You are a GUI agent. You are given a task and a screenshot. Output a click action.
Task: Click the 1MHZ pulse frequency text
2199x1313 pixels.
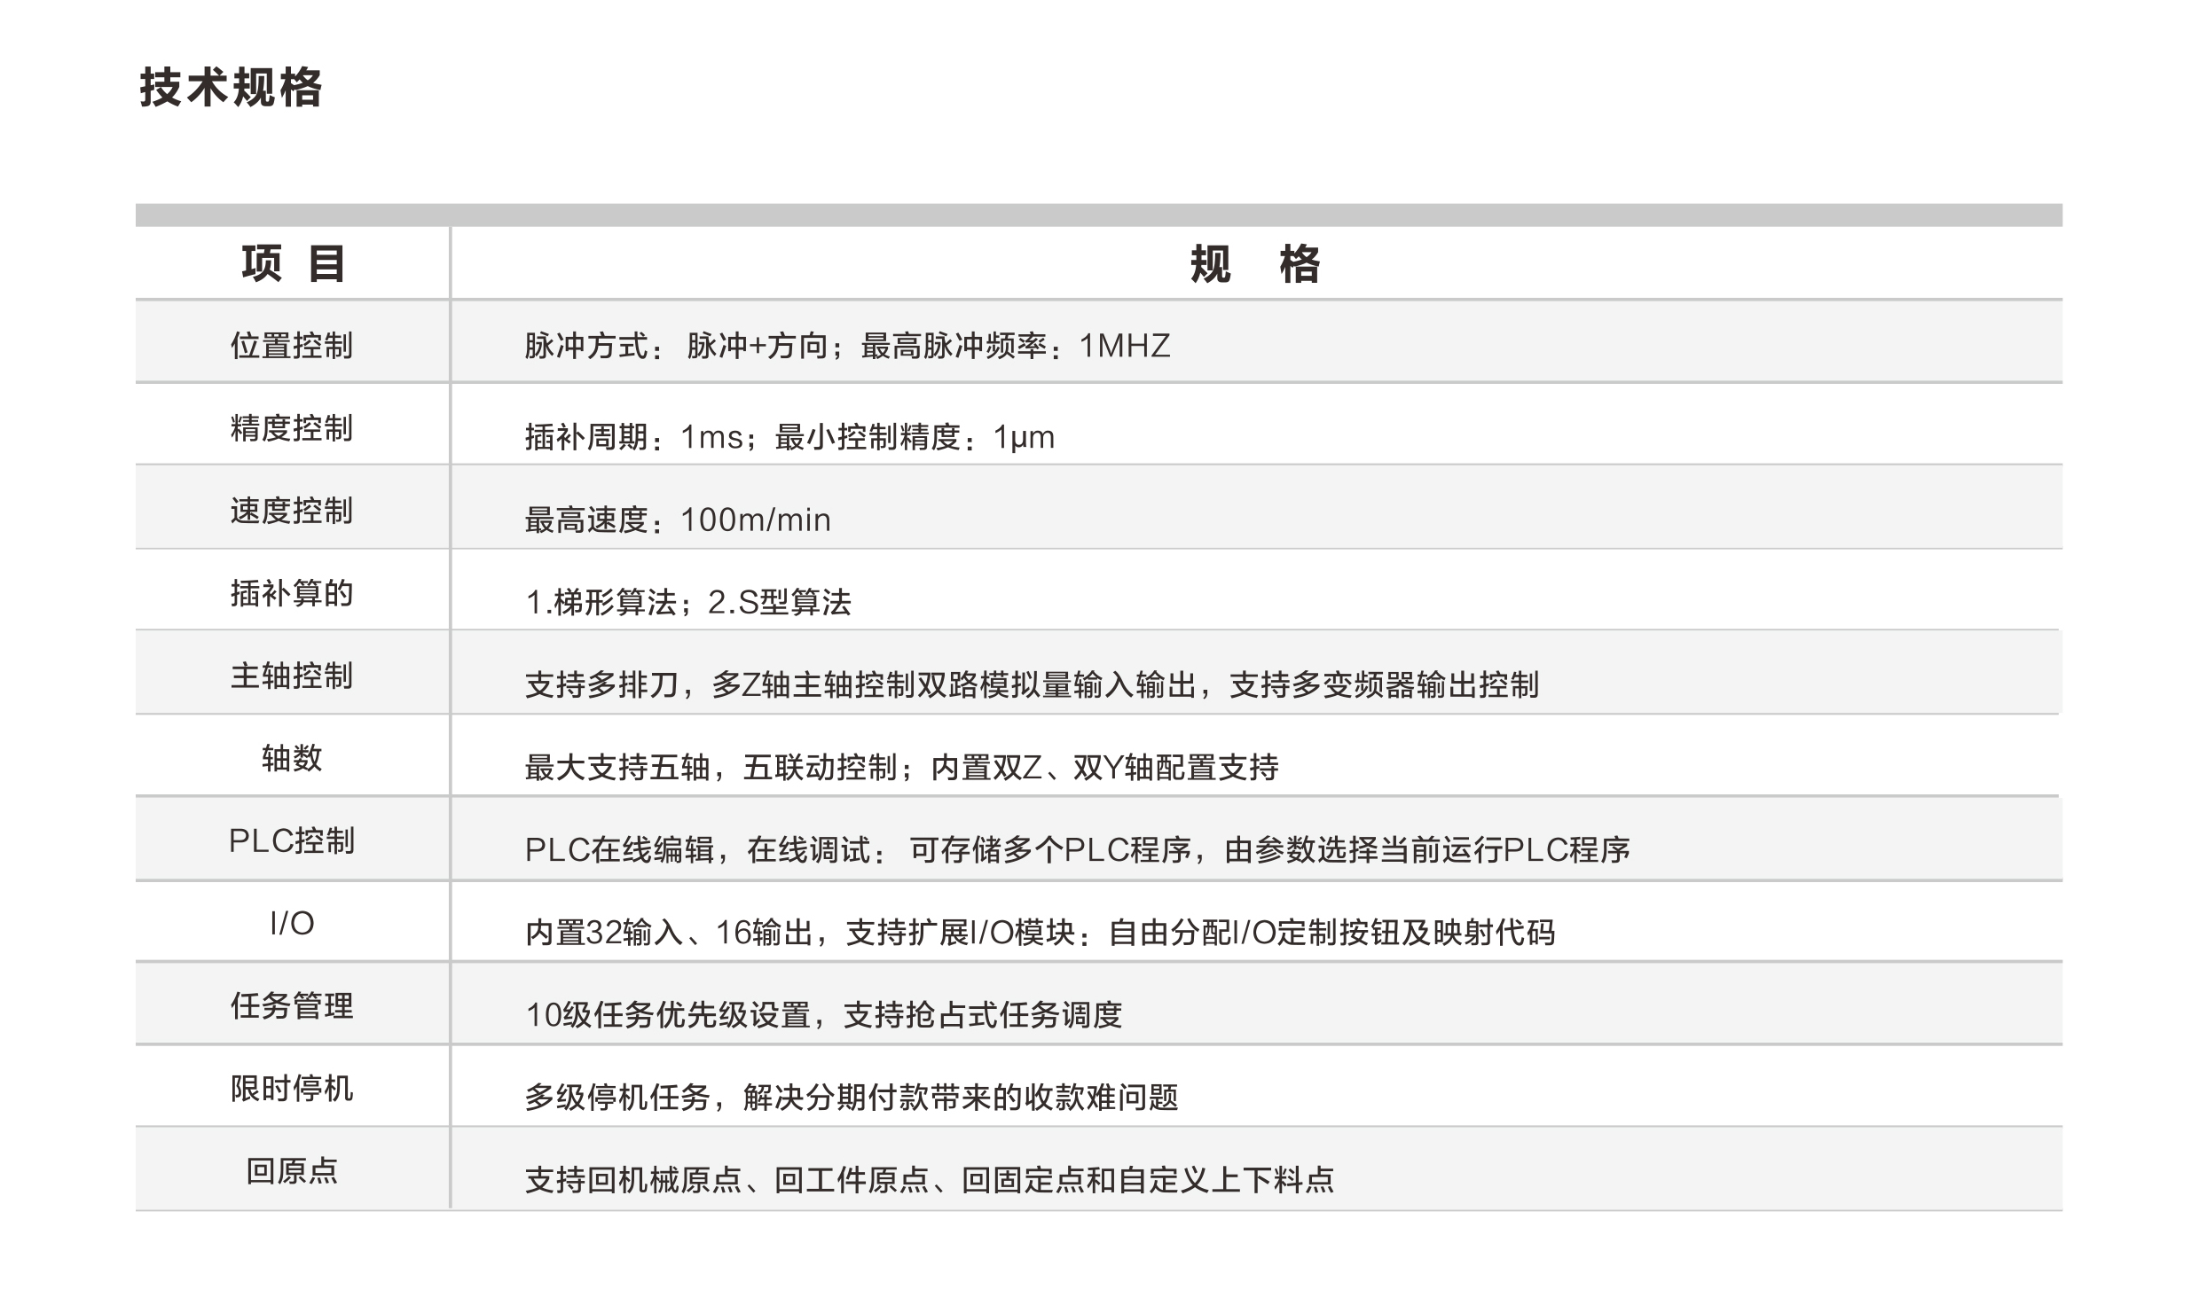tap(1124, 346)
